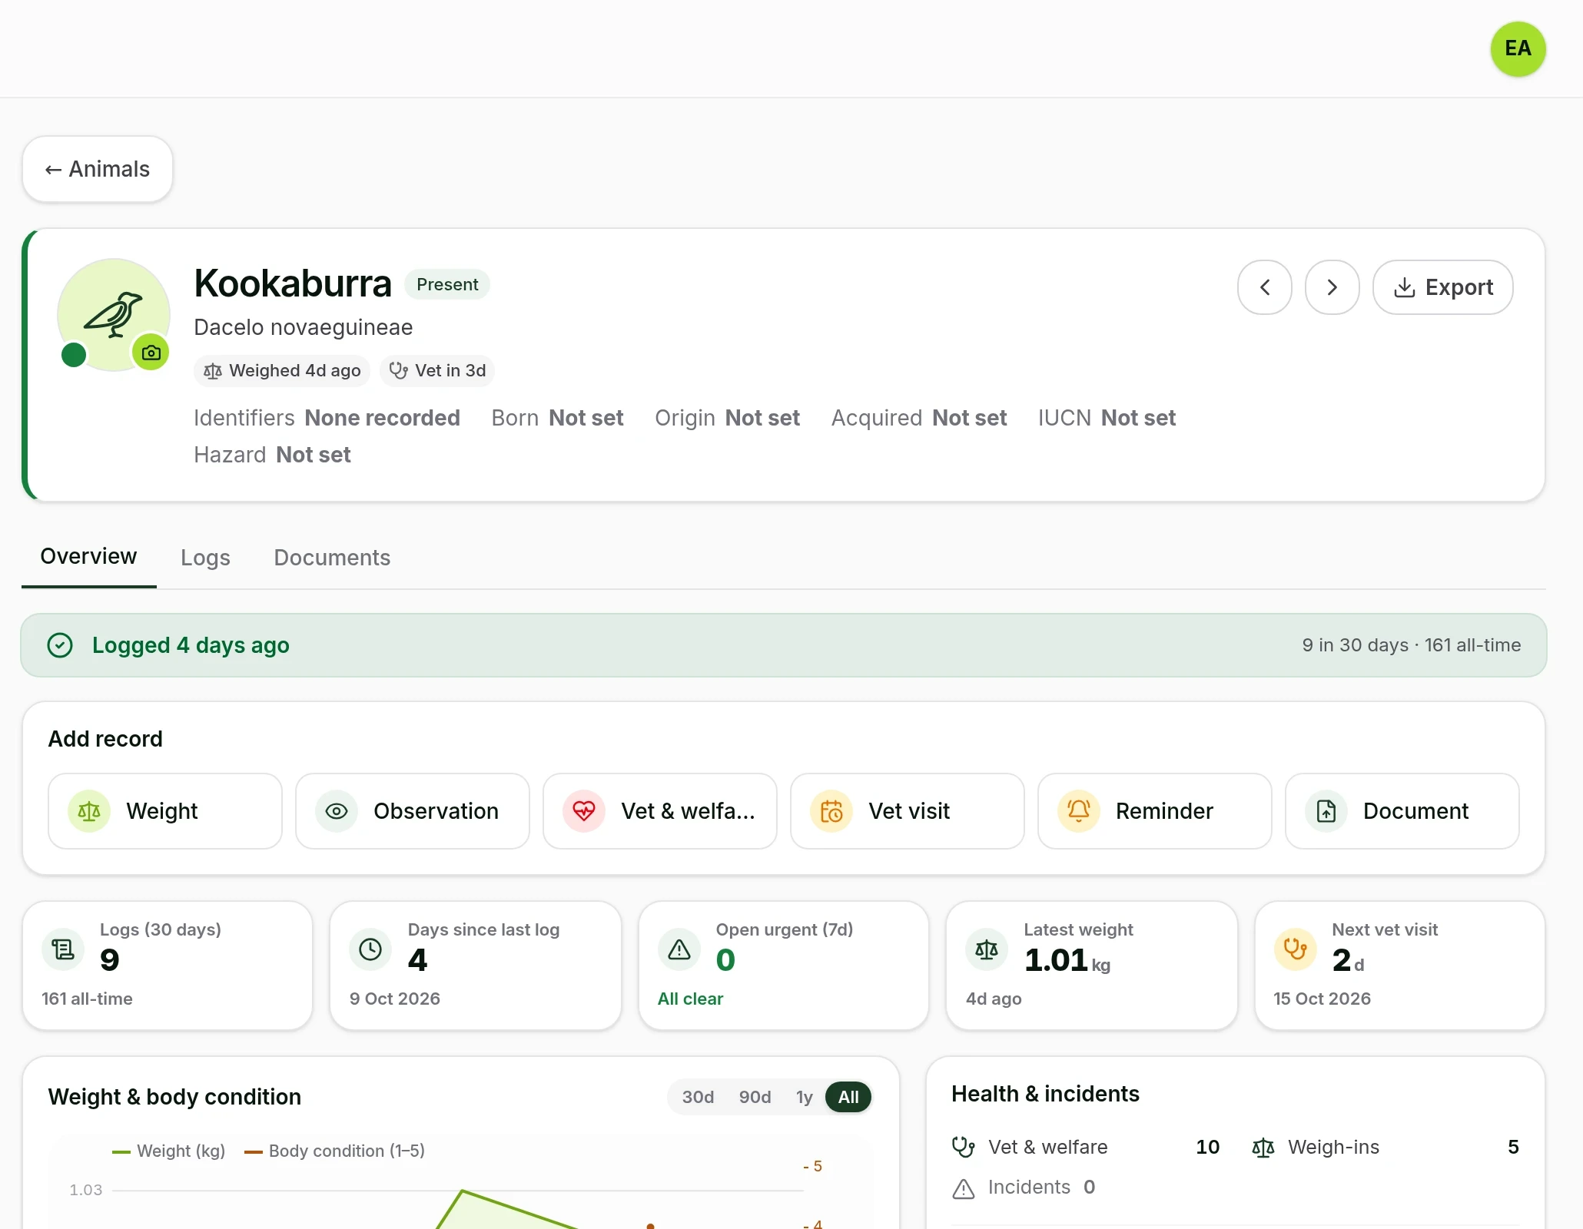Image resolution: width=1583 pixels, height=1229 pixels.
Task: Click the 'Dacelo novaeguineae' species name
Action: point(304,327)
